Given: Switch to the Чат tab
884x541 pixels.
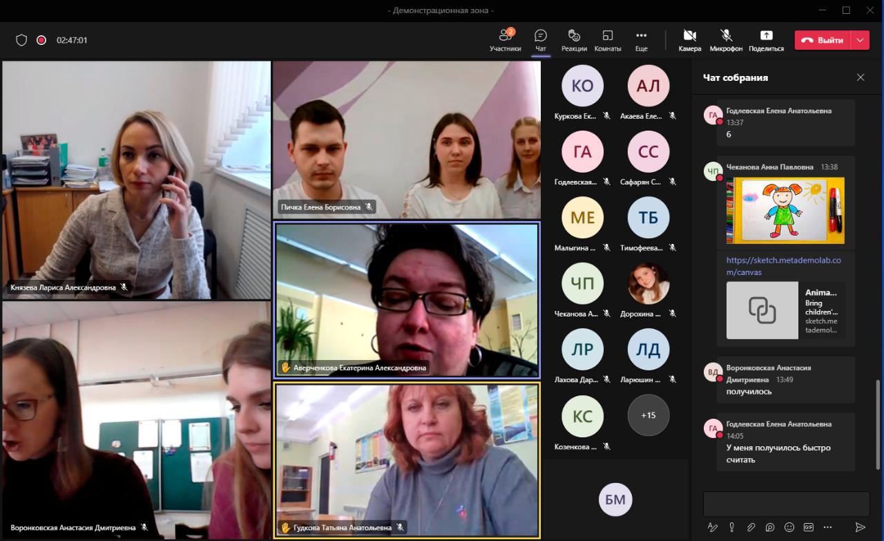Looking at the screenshot, I should [540, 40].
